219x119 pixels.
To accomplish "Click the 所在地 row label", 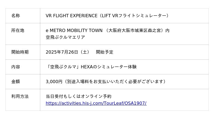I will click(x=18, y=31).
